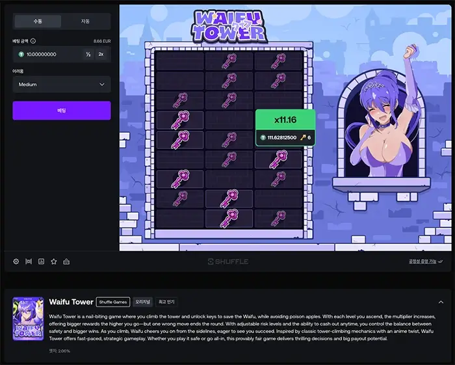Click the Waifu Tower game thumbnail
This screenshot has width=455, height=365.
[x=28, y=319]
